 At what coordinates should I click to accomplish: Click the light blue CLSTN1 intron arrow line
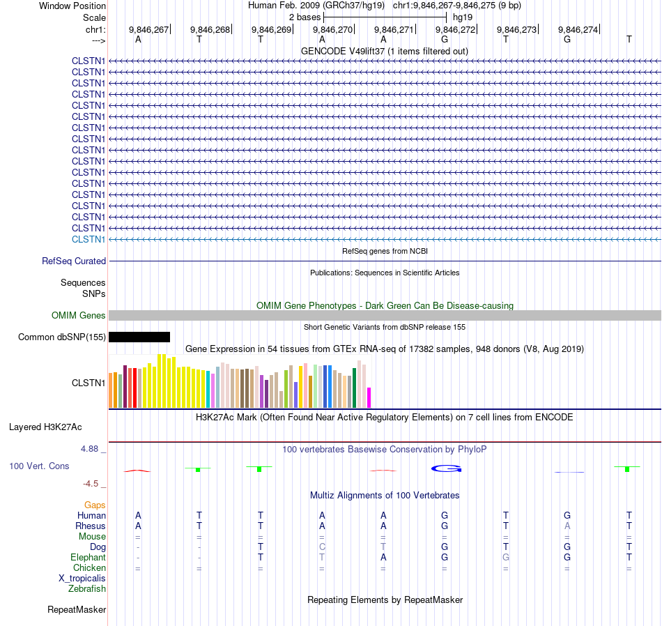[x=385, y=240]
